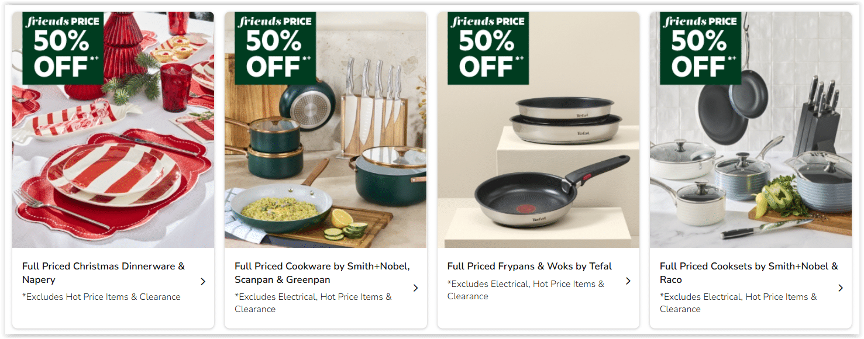The height and width of the screenshot is (339, 864).
Task: Click the 50% OFF badge on green cookware image
Action: pyautogui.click(x=276, y=49)
